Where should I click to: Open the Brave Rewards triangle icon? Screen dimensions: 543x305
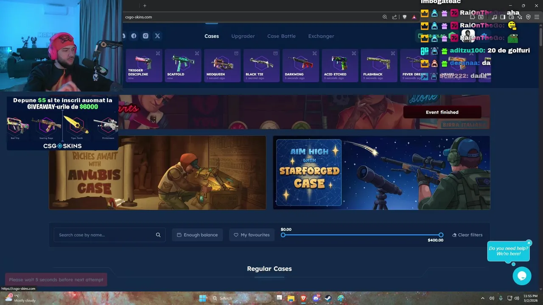click(414, 17)
